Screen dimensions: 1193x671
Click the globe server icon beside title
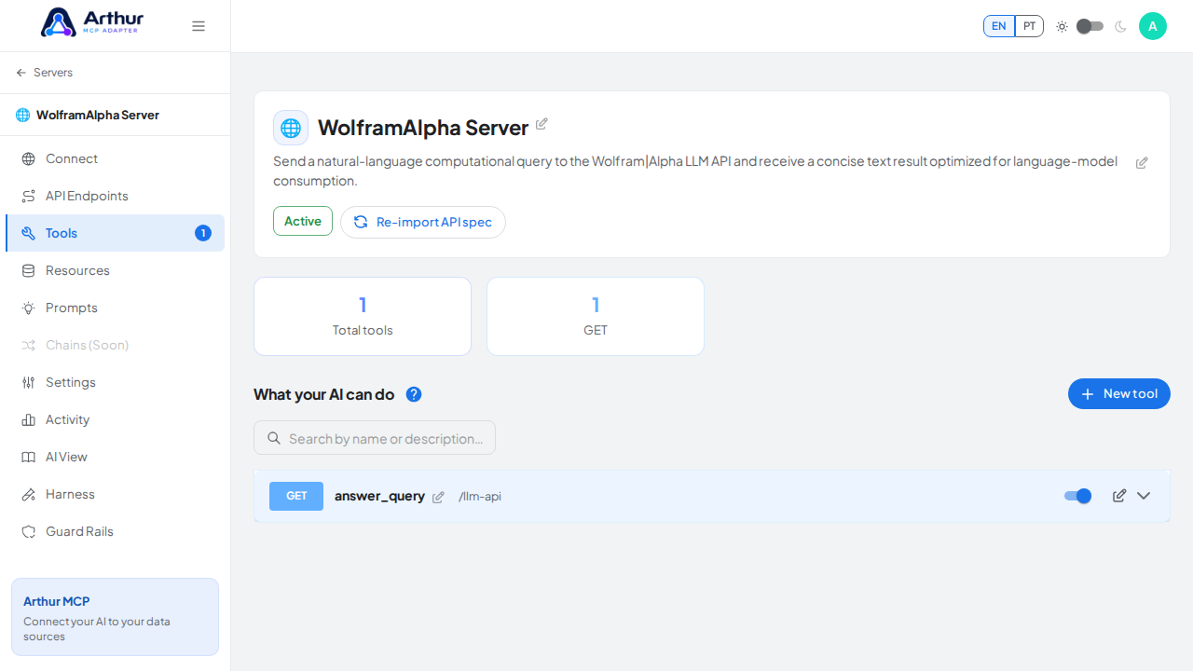tap(291, 128)
